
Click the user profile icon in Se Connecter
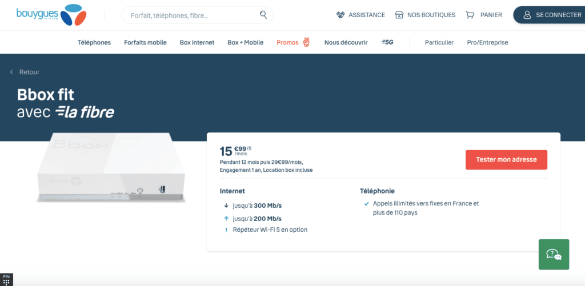(527, 15)
